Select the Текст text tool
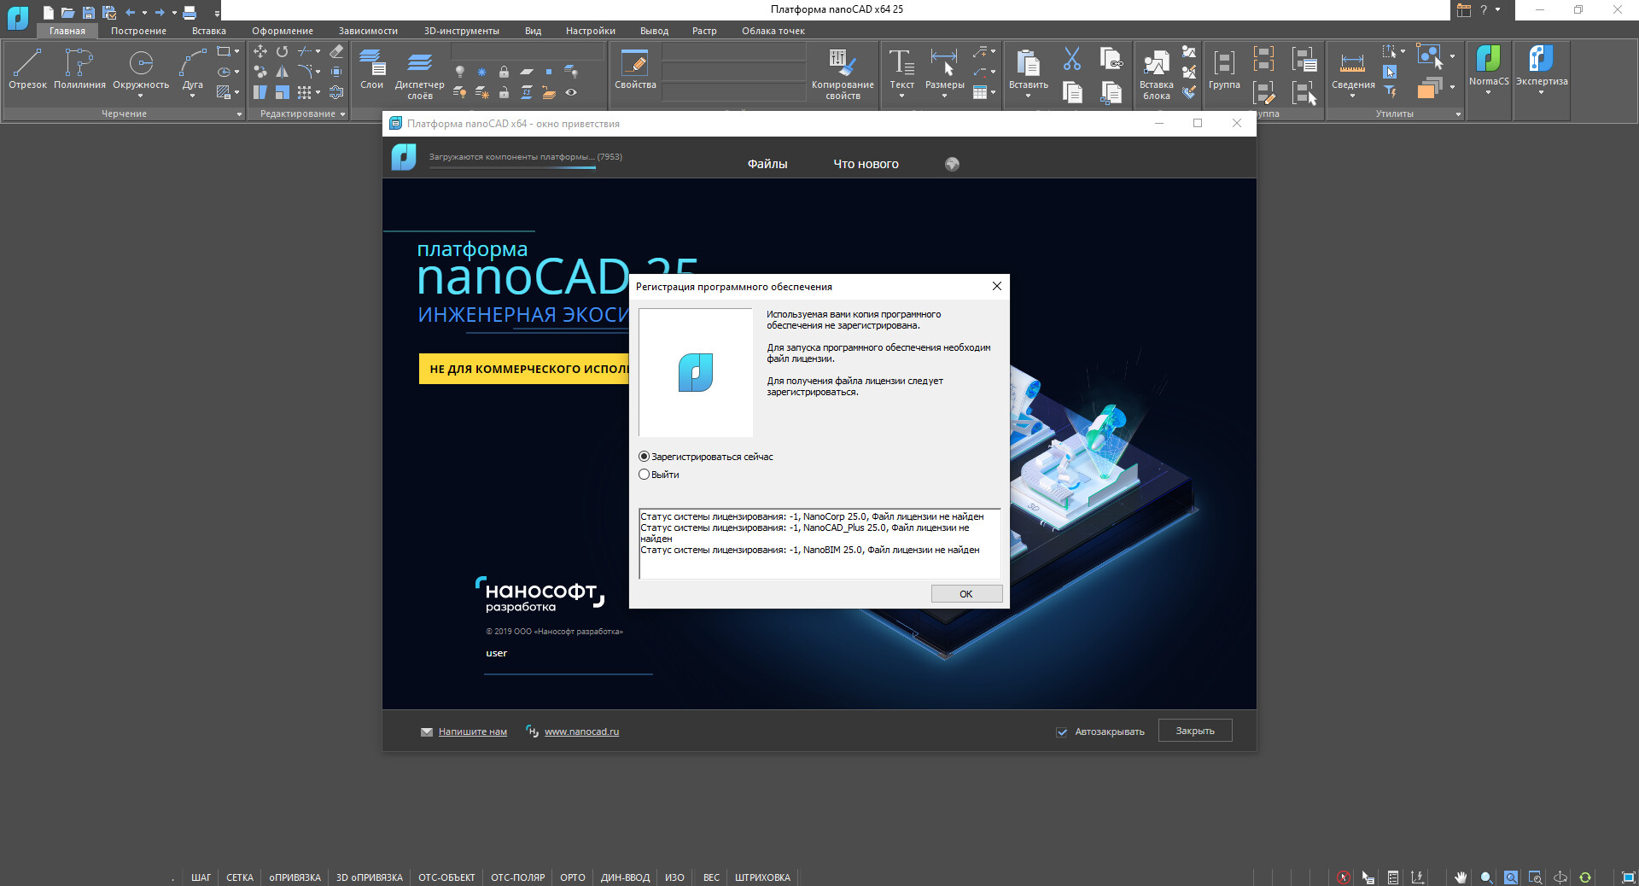Screen dimensions: 1639x886 click(x=901, y=68)
